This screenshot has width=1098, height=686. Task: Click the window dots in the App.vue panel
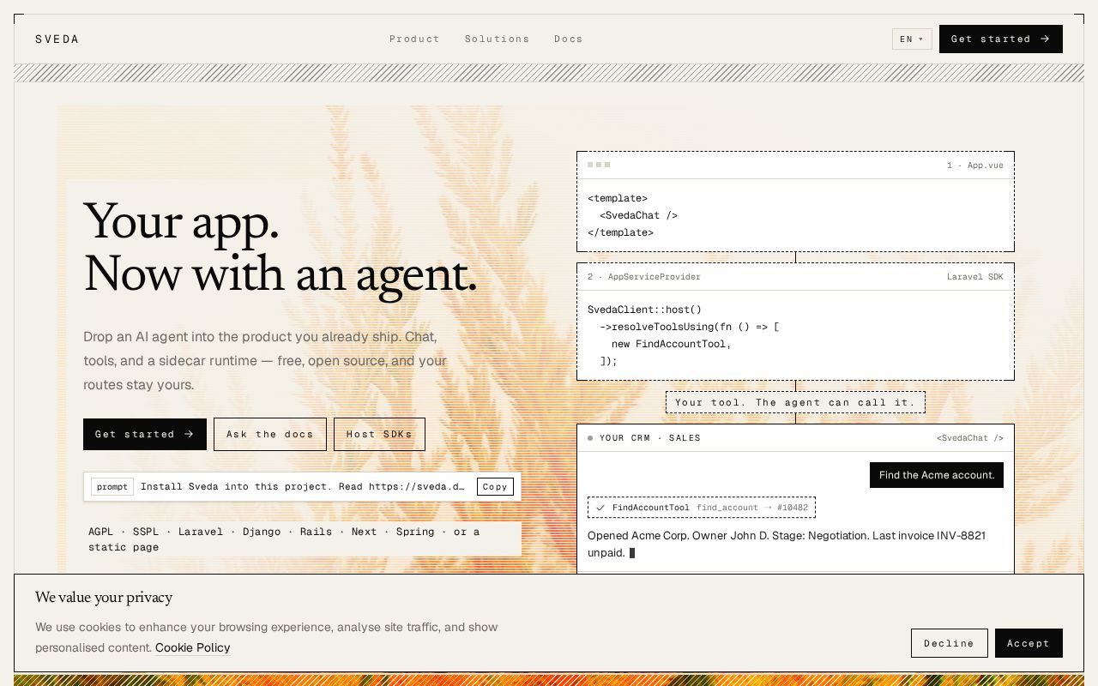[599, 165]
